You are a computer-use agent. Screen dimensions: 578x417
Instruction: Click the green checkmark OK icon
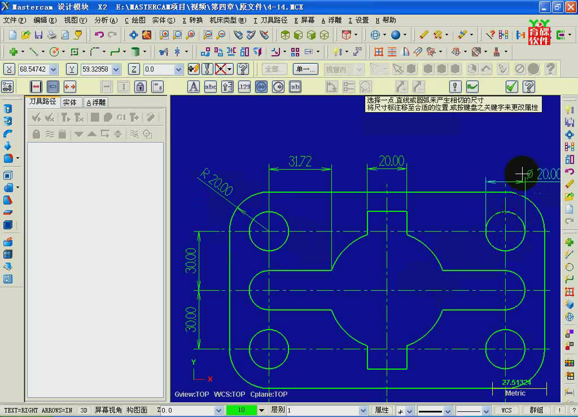(511, 87)
